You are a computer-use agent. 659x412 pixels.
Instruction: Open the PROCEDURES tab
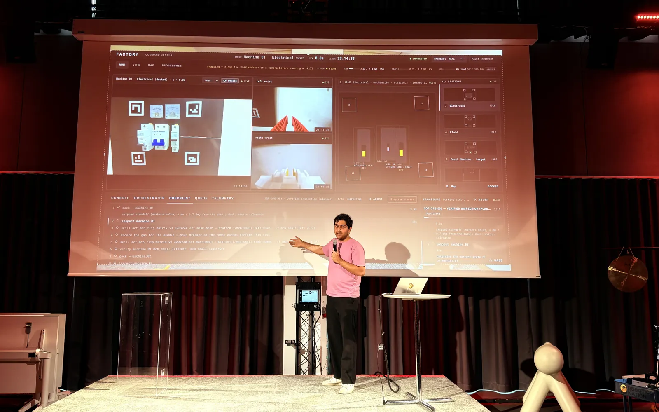coord(172,66)
